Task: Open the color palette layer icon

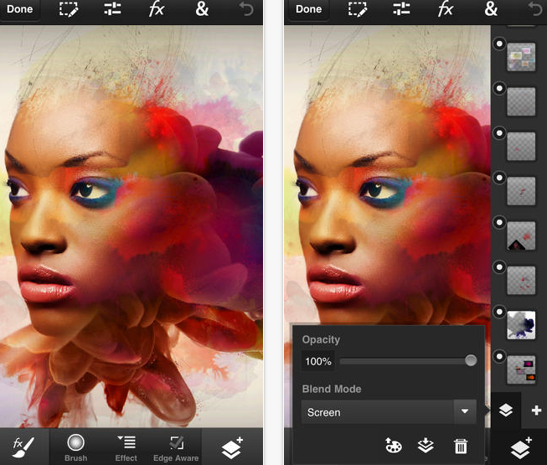Action: click(393, 446)
